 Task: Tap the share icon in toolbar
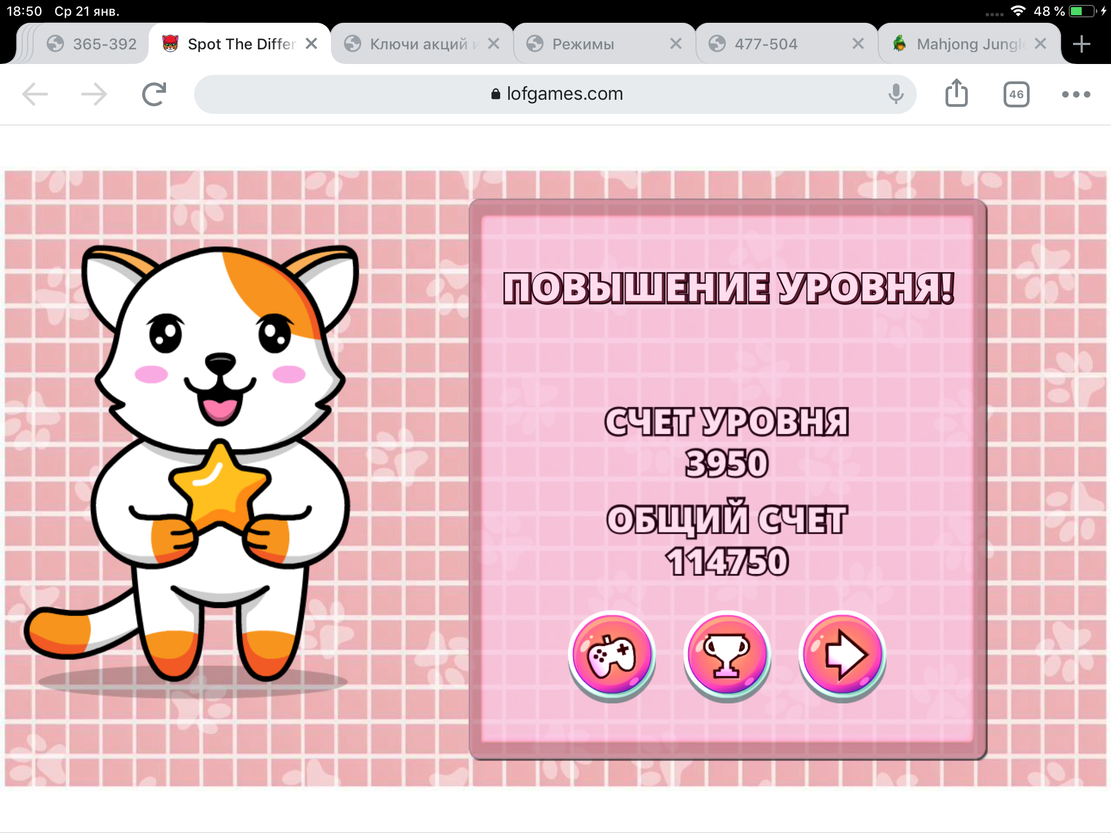956,94
